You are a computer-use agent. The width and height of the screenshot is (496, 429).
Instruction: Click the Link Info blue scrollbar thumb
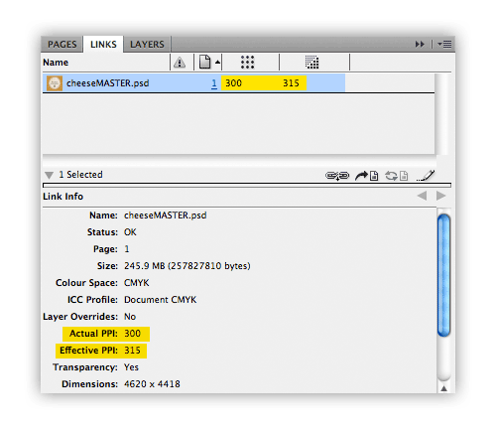coord(443,275)
